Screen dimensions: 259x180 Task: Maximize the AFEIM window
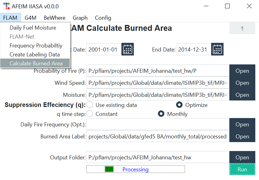click(228, 6)
